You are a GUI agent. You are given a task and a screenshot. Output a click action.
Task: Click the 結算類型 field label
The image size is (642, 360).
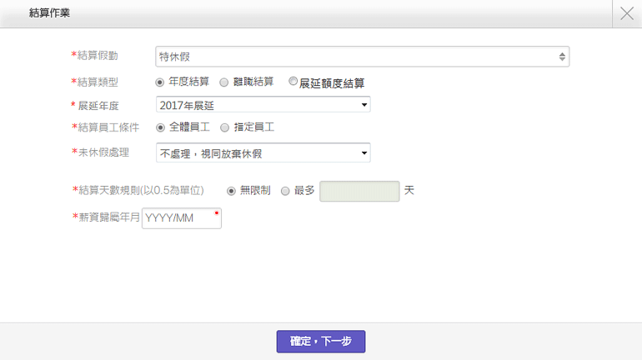click(x=98, y=82)
